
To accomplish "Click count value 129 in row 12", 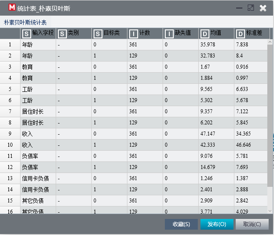I will (133, 167).
